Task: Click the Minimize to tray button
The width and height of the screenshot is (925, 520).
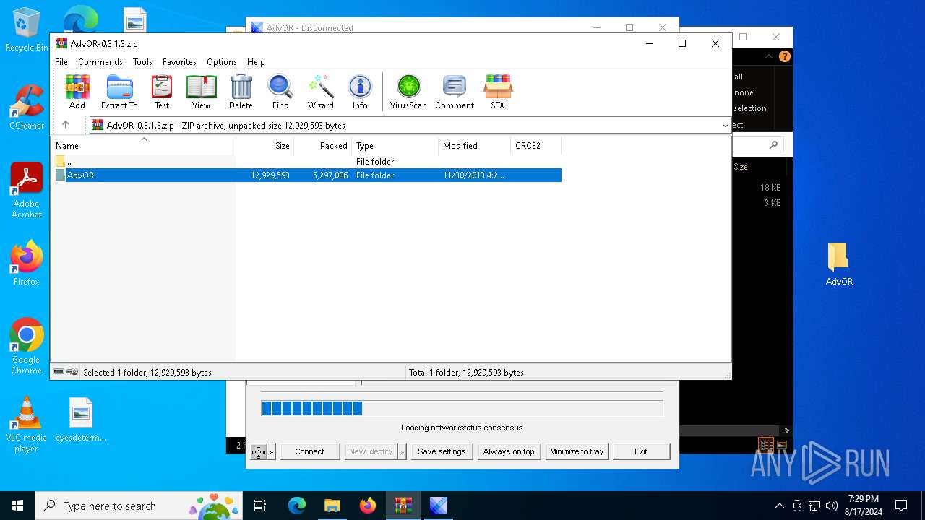Action: click(577, 451)
